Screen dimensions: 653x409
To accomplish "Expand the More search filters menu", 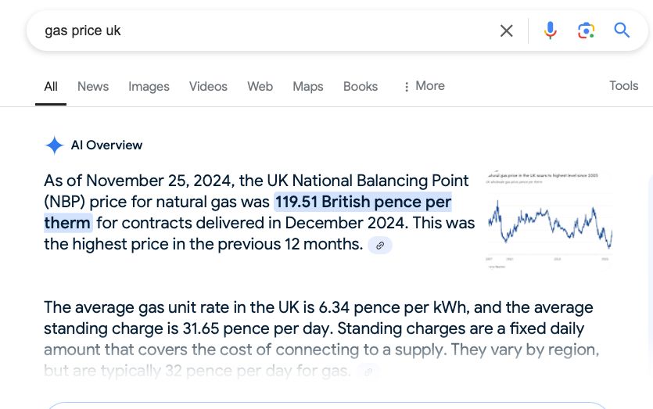I will [423, 86].
